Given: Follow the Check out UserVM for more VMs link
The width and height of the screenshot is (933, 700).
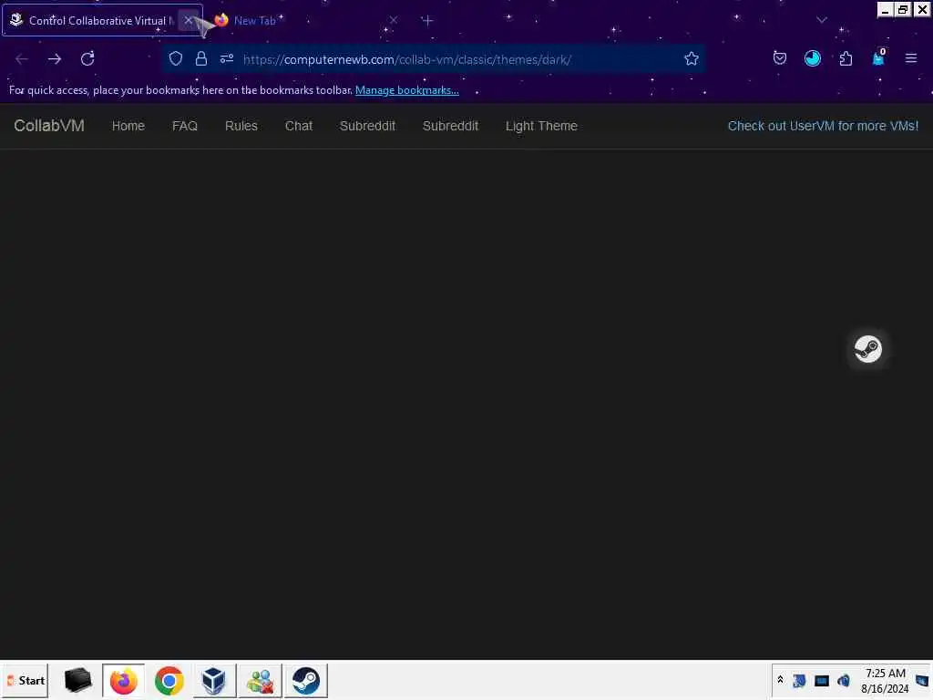Looking at the screenshot, I should coord(823,126).
